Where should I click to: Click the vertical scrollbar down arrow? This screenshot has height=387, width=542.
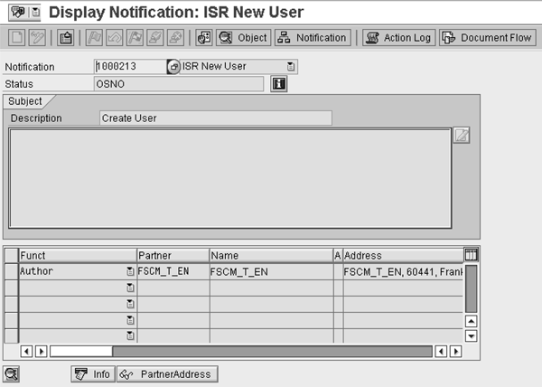472,335
